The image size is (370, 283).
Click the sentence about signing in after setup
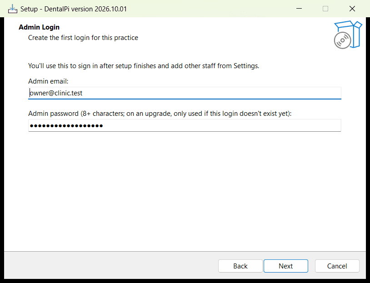click(144, 66)
